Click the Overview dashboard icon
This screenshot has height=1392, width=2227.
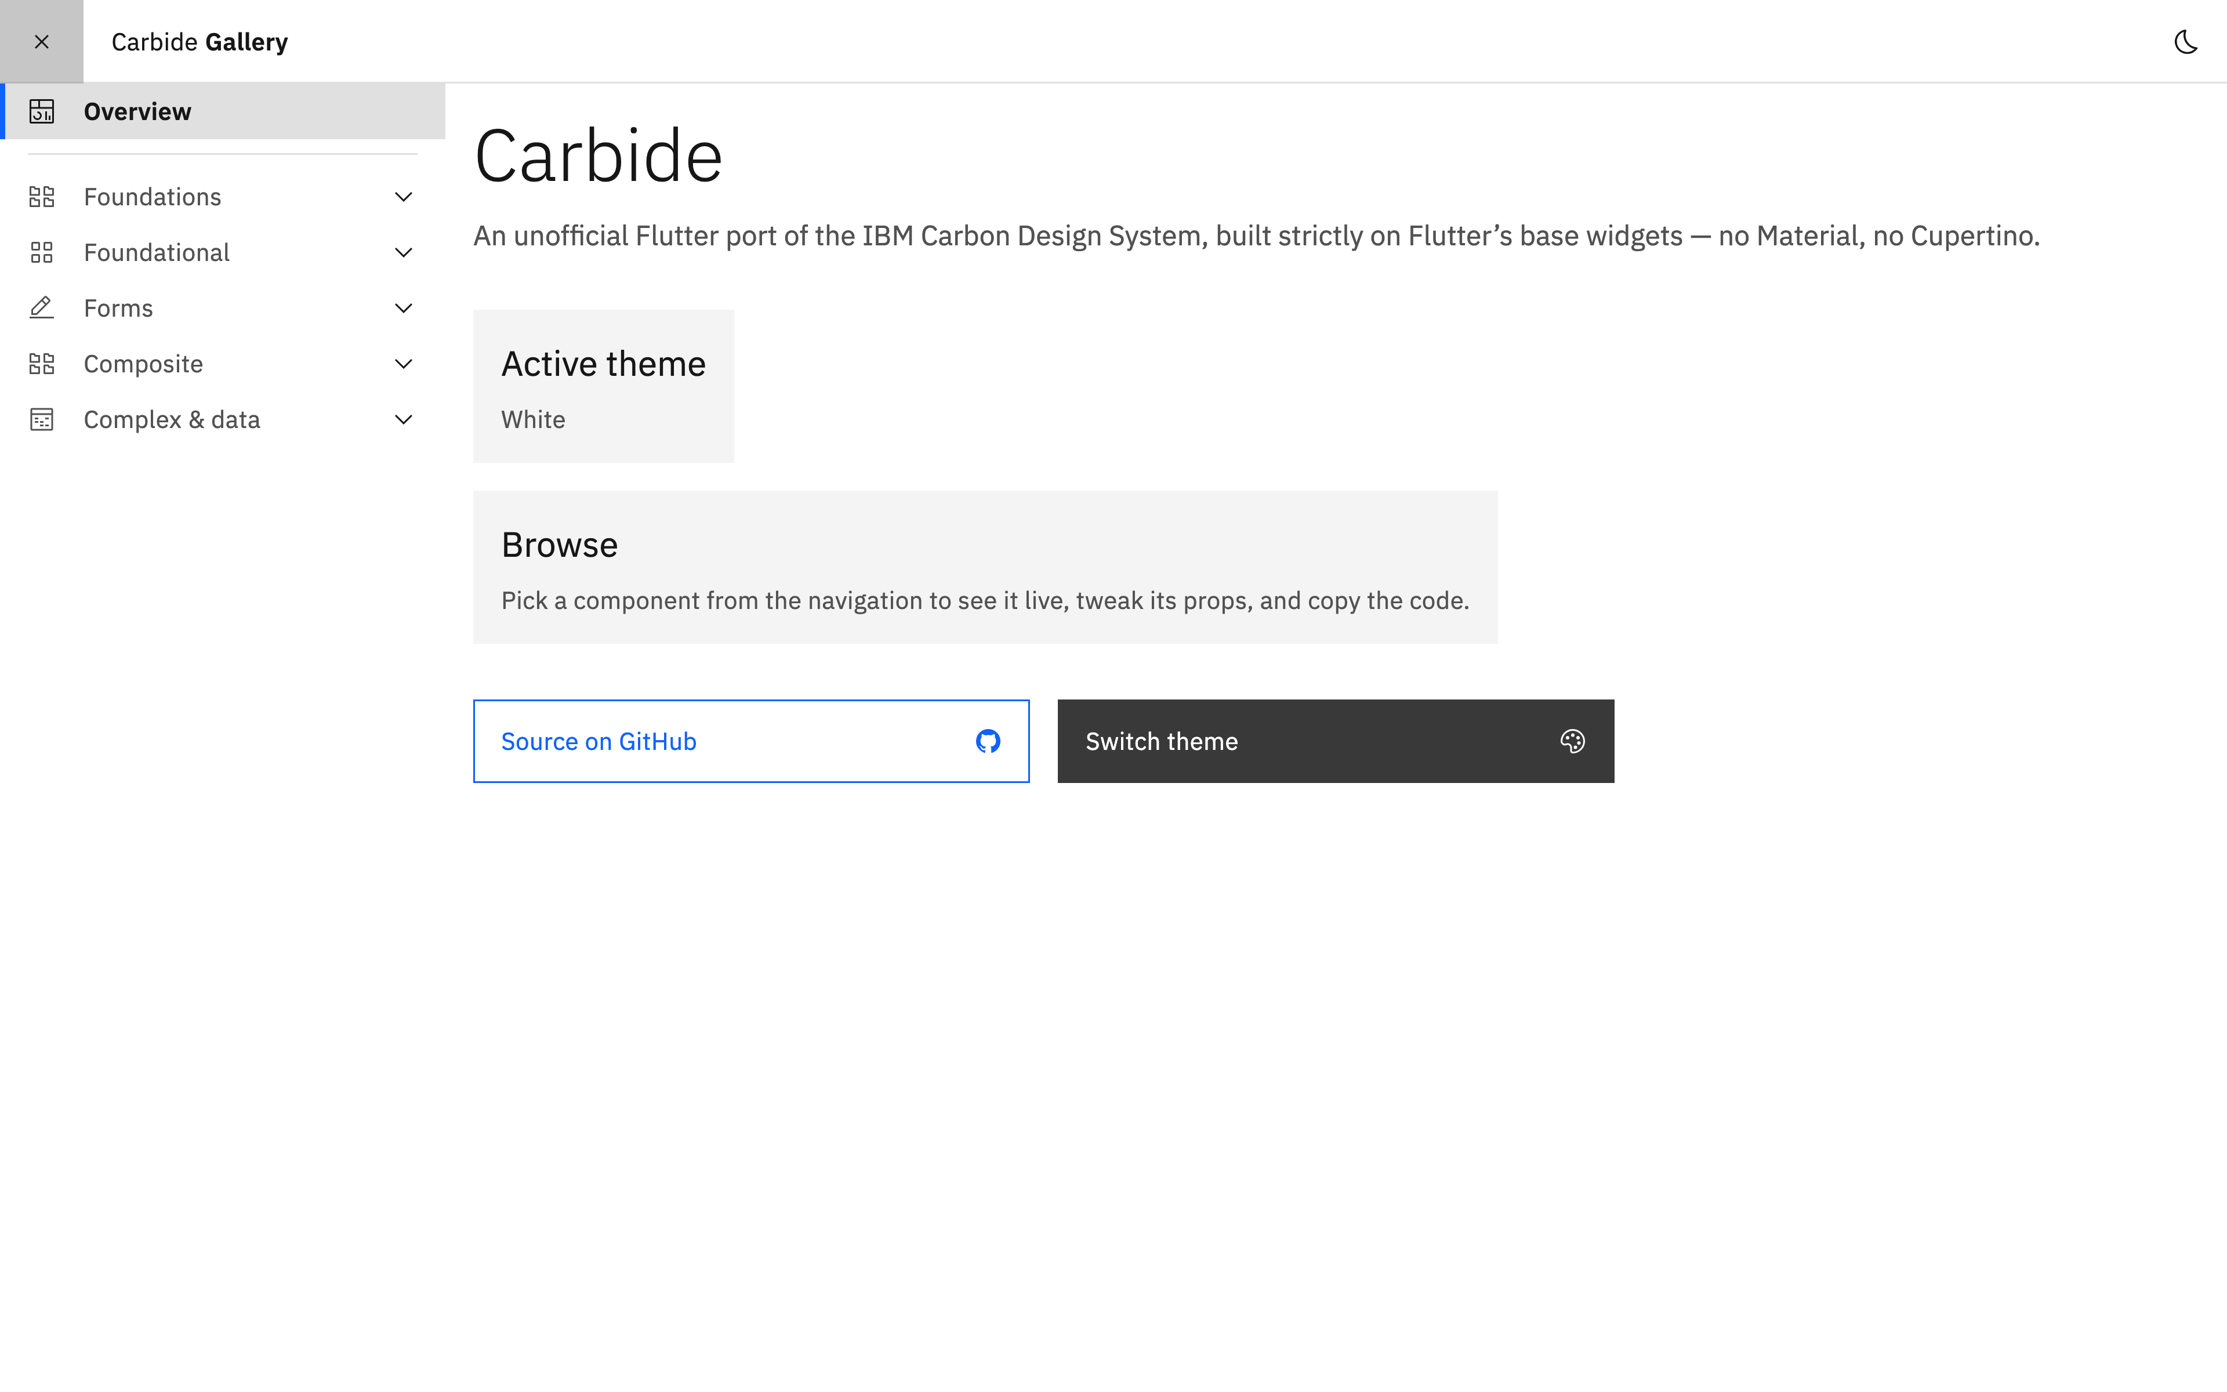(41, 111)
